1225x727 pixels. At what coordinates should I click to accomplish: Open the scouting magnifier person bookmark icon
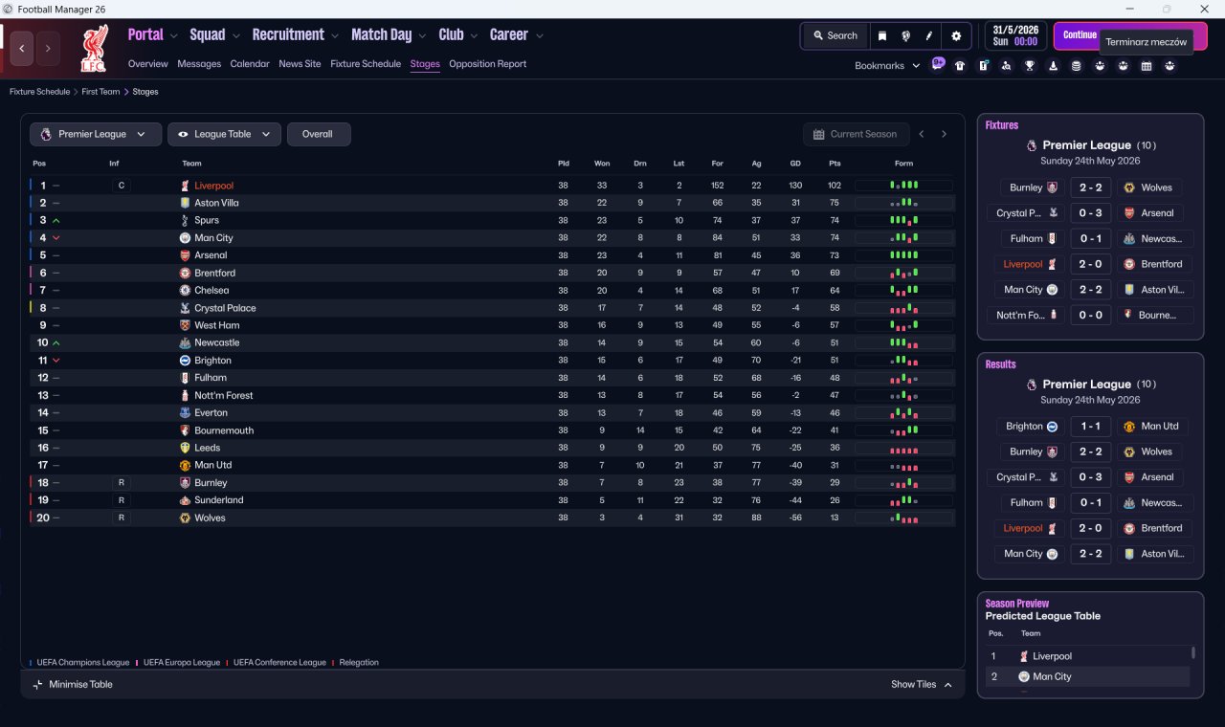1006,66
